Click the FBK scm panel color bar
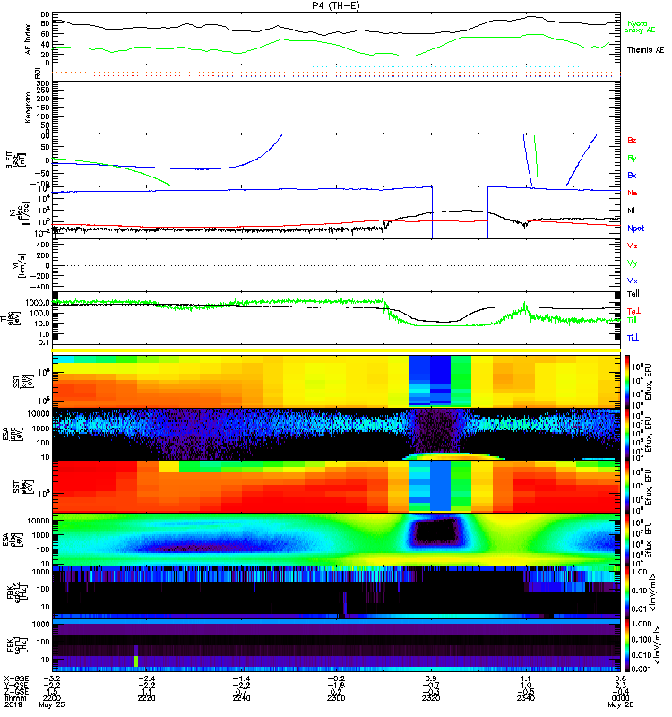The height and width of the screenshot is (717, 672). [x=627, y=645]
